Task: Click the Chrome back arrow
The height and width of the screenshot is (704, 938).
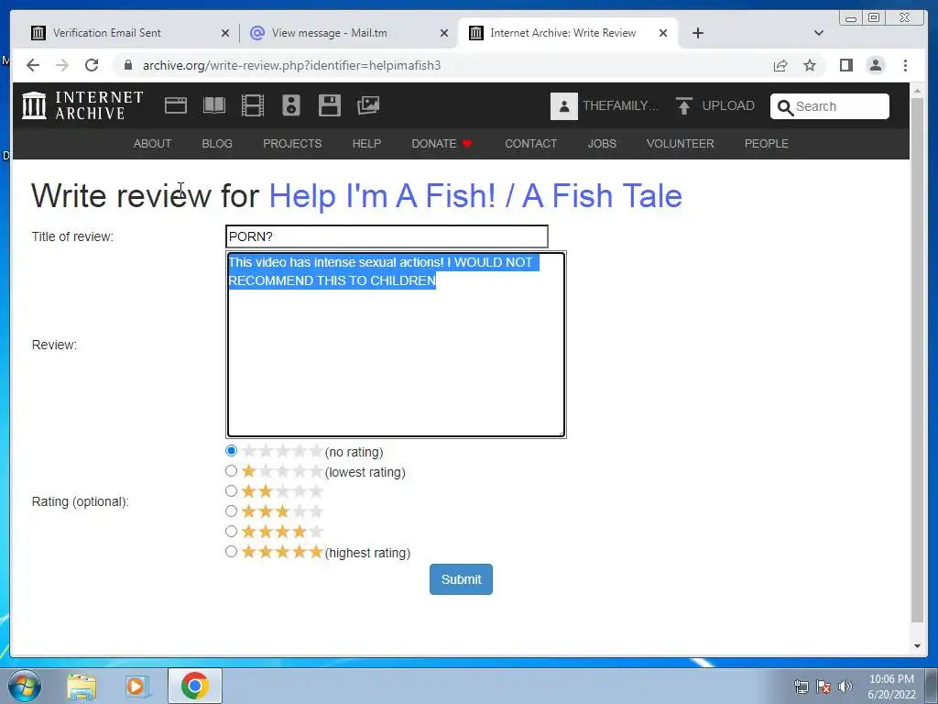Action: coord(33,65)
